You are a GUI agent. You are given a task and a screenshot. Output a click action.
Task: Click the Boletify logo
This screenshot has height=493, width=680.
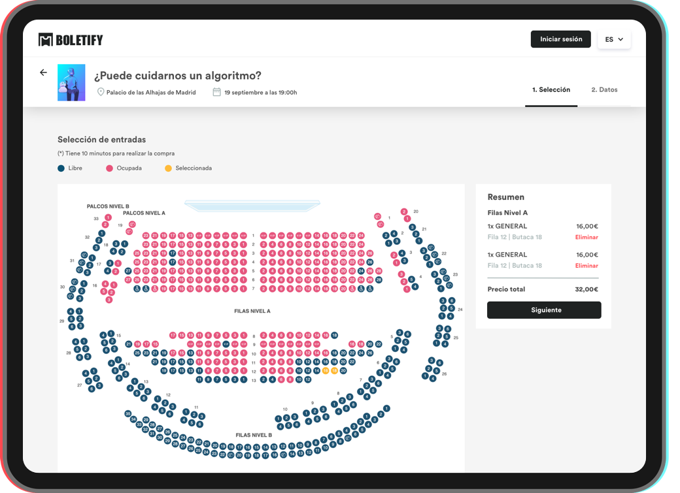coord(71,40)
